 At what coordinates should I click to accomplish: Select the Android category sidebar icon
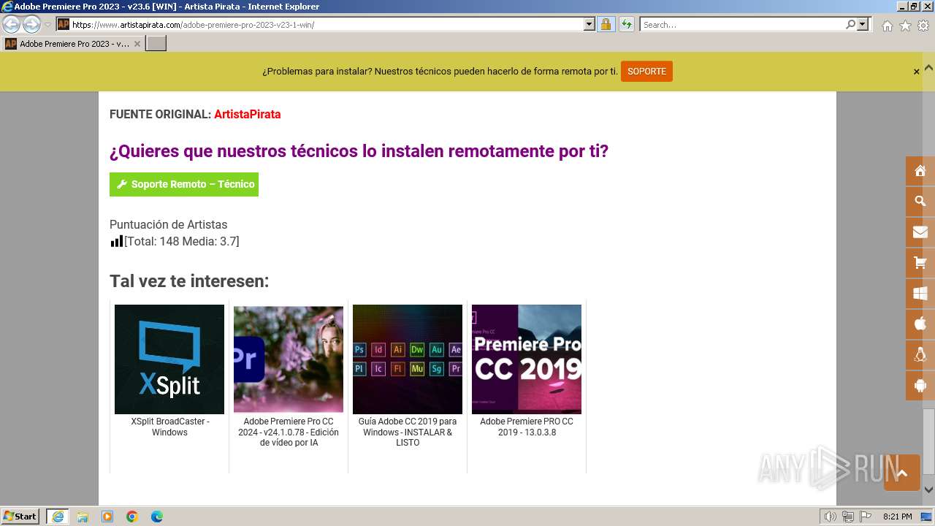tap(920, 385)
